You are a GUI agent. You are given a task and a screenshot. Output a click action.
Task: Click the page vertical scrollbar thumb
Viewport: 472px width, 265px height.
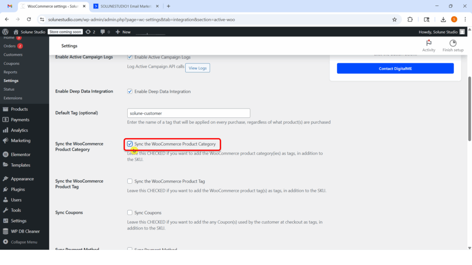coord(469,109)
